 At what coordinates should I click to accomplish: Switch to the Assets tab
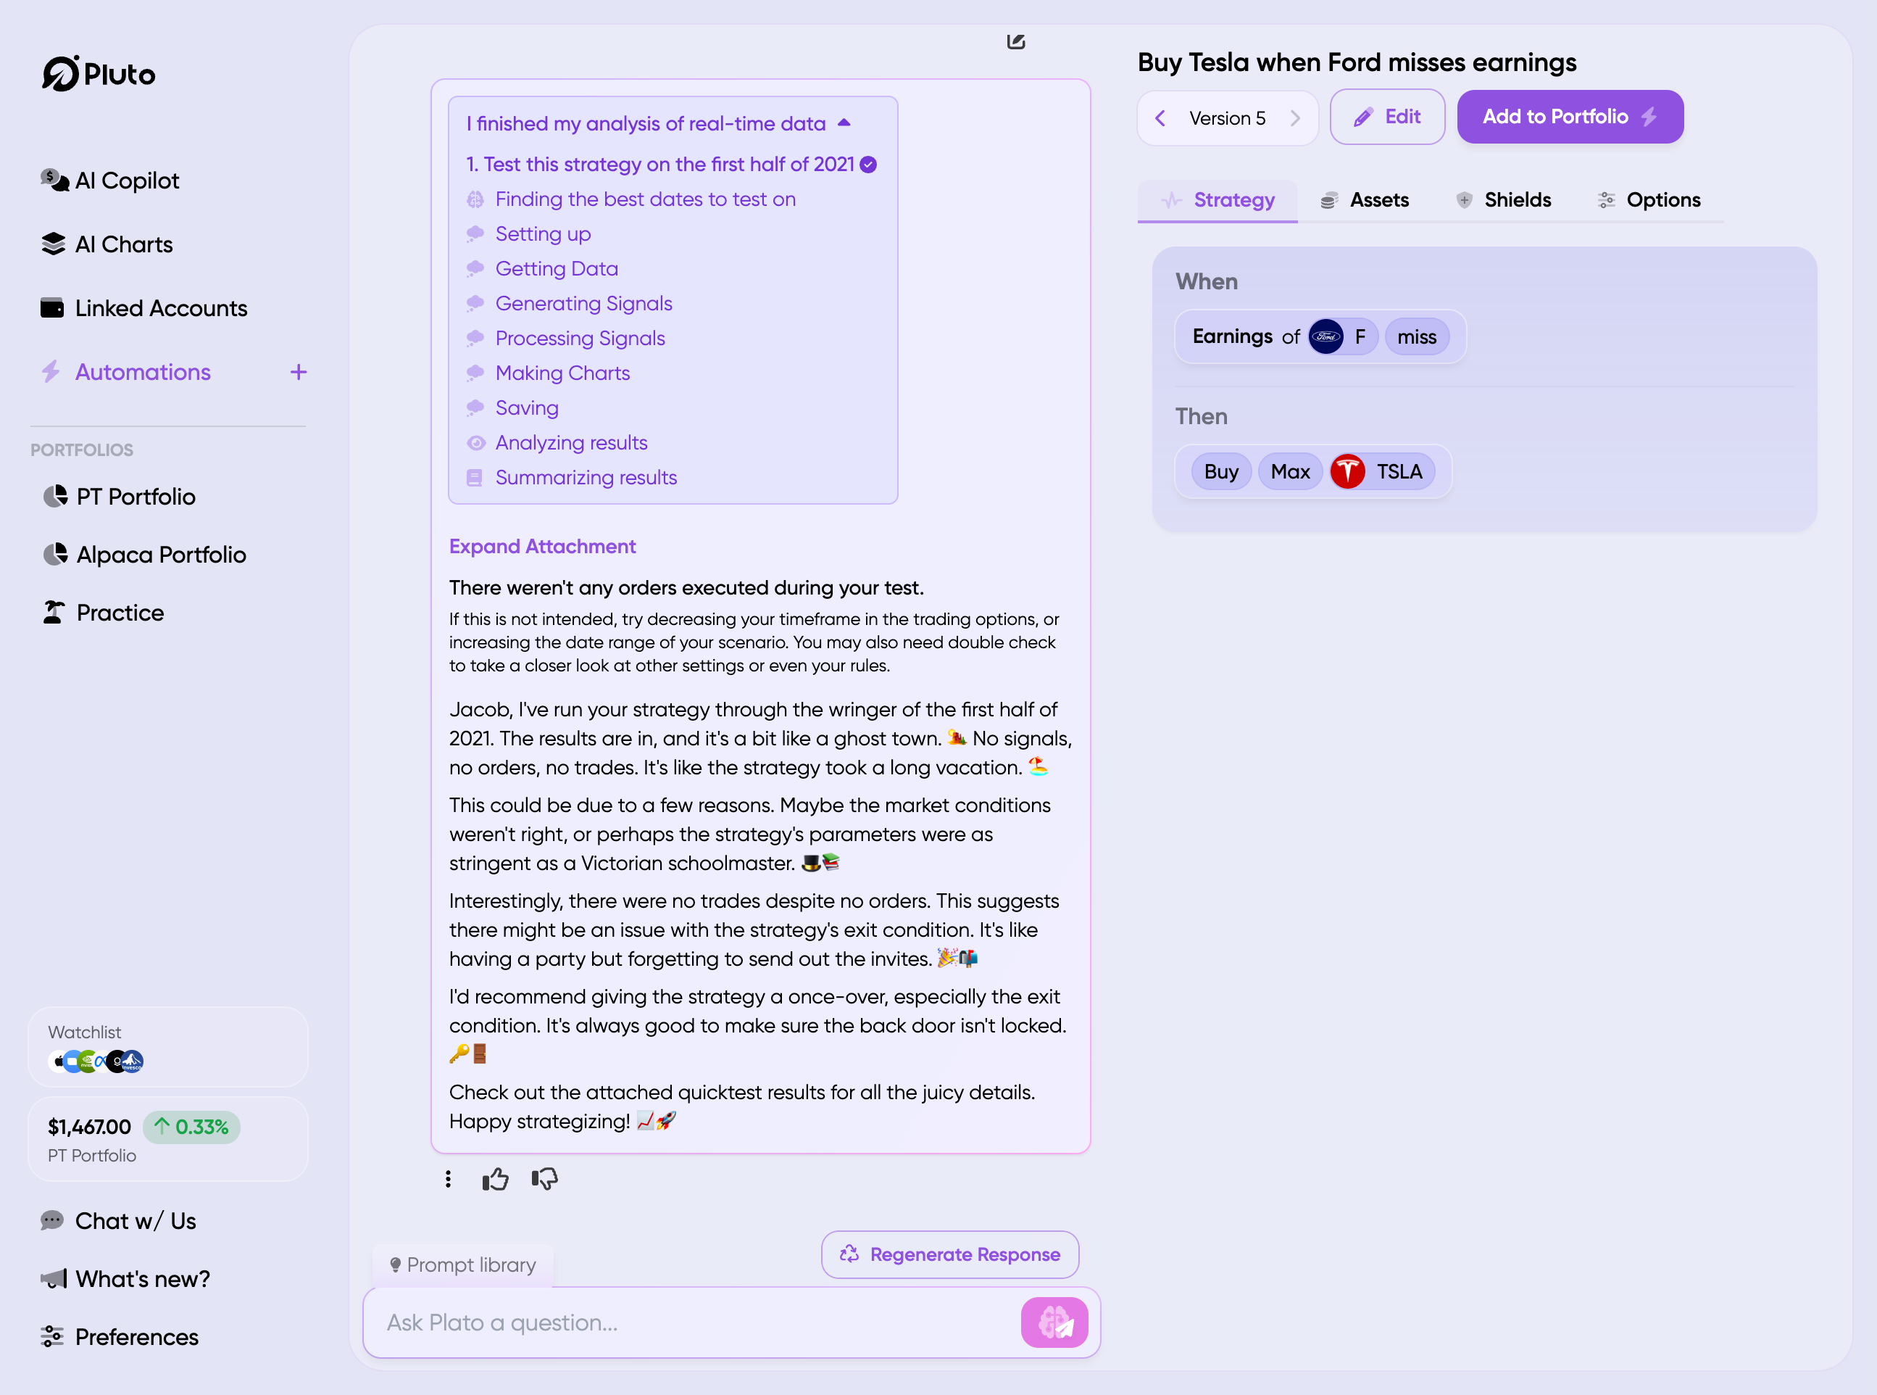click(1365, 200)
